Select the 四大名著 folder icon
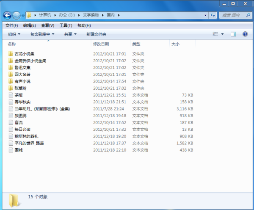Image resolution: width=254 pixels, height=210 pixels. [x=11, y=75]
